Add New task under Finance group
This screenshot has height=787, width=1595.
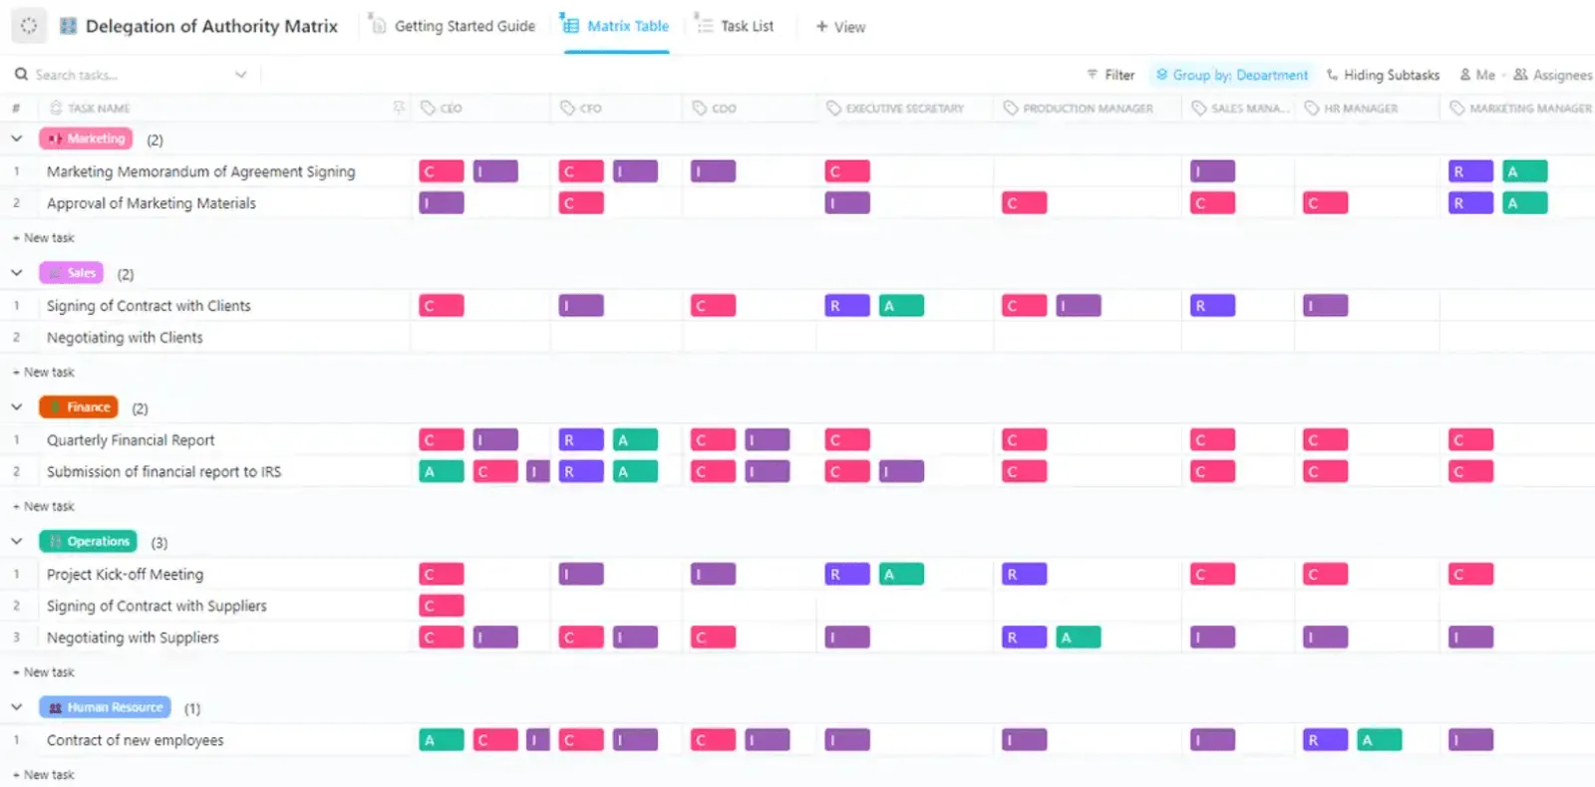(44, 507)
